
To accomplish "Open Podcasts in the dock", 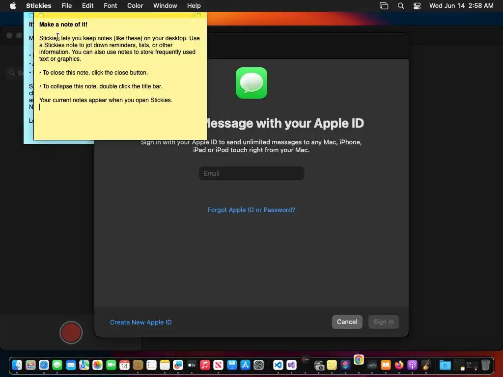I will (x=412, y=365).
